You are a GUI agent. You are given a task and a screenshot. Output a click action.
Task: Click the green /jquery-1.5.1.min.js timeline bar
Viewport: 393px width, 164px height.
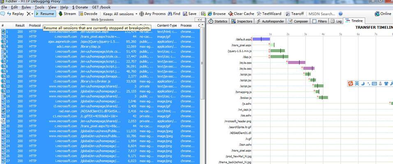click(277, 51)
